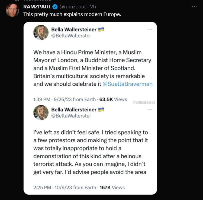Open the tweet's more options menu
This screenshot has height=200, width=203.
point(194,7)
